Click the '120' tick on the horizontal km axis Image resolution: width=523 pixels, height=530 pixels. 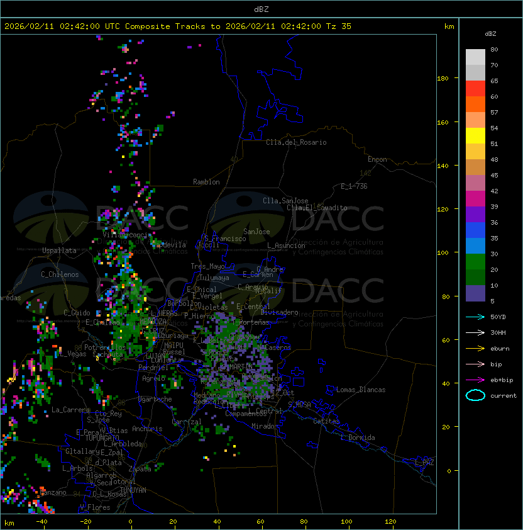(x=390, y=522)
